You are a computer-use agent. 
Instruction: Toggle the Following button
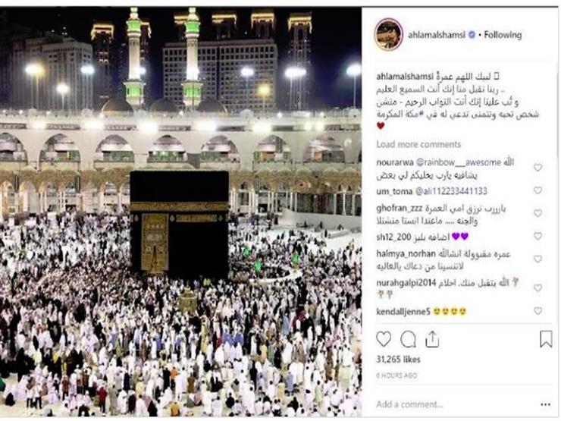pyautogui.click(x=503, y=35)
